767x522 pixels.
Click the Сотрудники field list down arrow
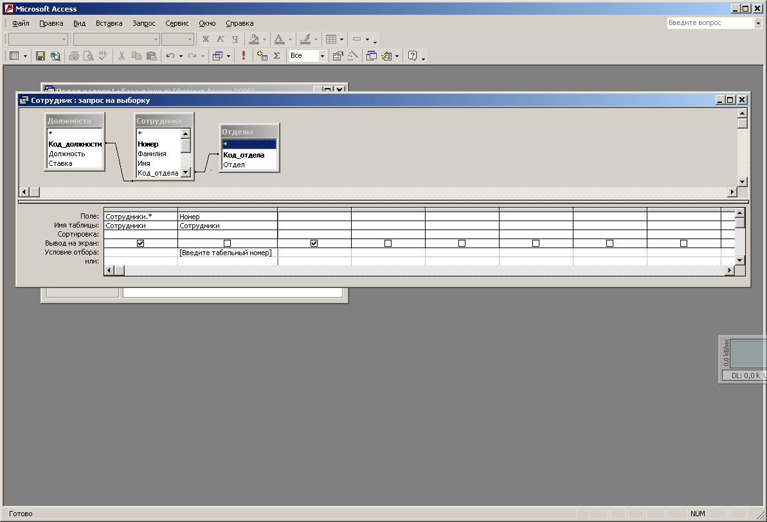[185, 172]
